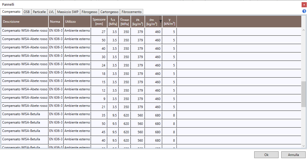Click the 379 ρk value in thickness 9 row

pyautogui.click(x=140, y=99)
